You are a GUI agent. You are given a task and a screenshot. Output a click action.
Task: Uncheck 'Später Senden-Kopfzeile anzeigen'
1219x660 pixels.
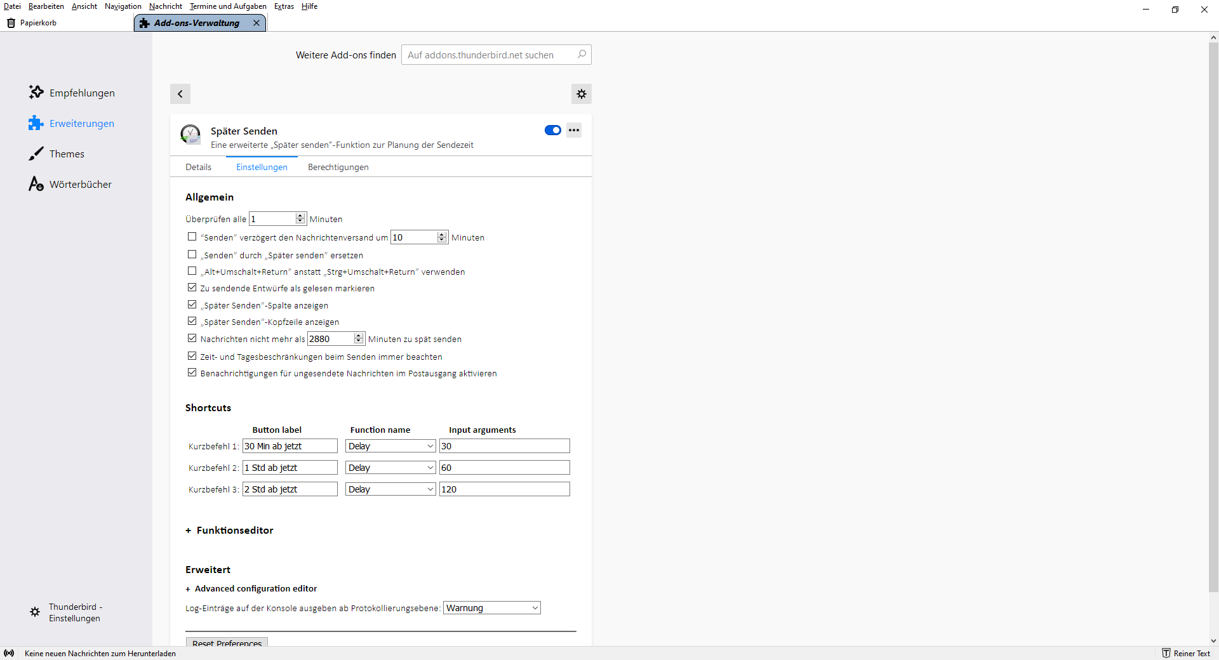tap(192, 321)
